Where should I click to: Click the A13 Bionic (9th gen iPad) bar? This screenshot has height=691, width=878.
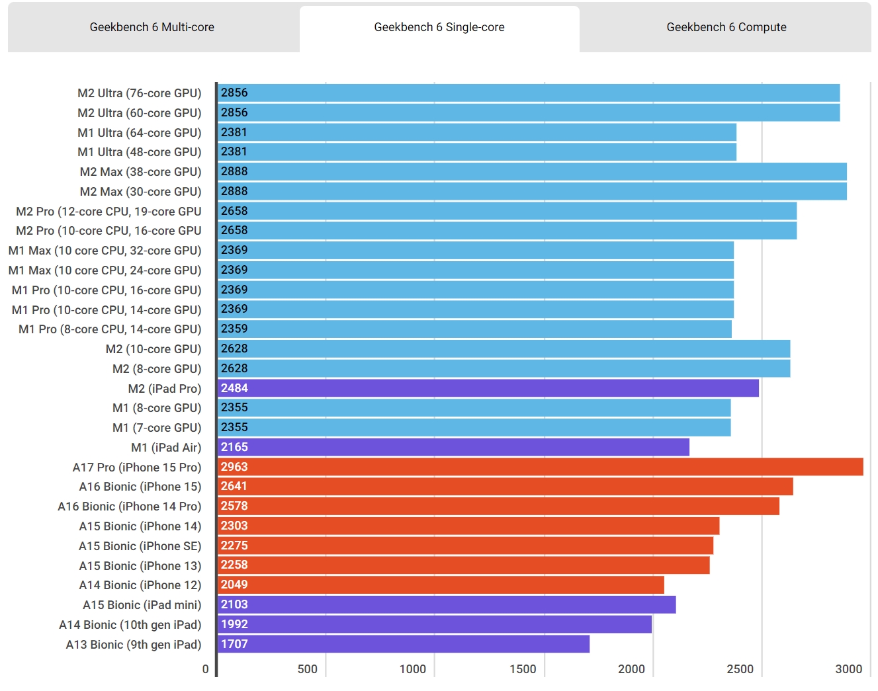tap(404, 644)
